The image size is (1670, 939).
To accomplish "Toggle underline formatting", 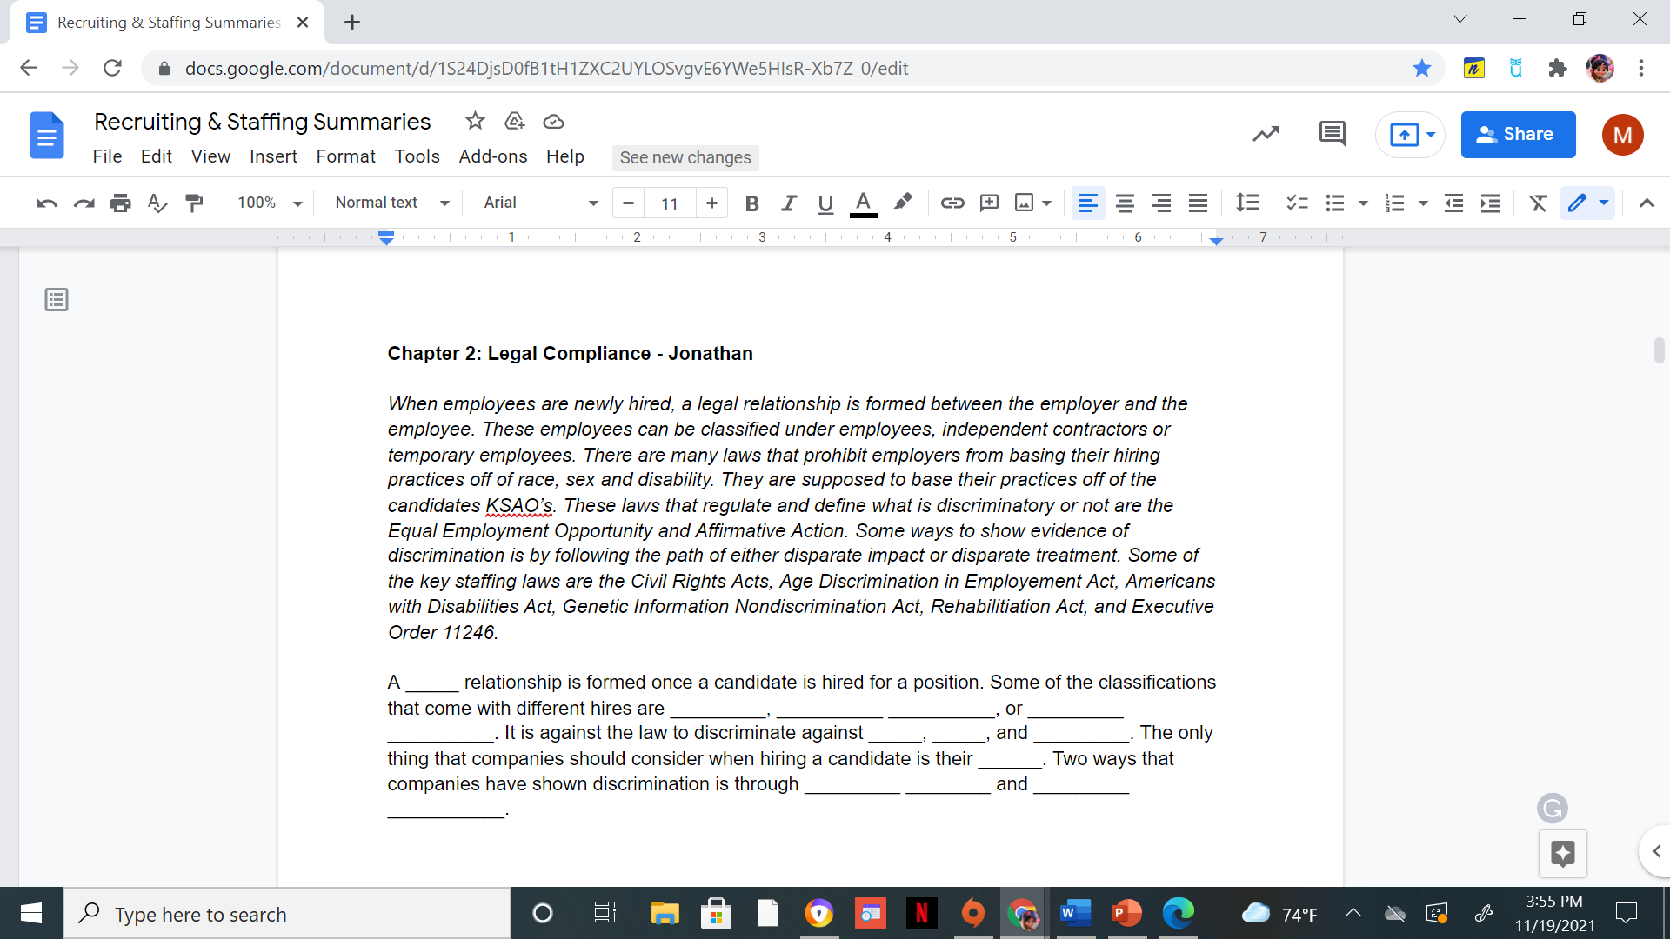I will pos(825,203).
